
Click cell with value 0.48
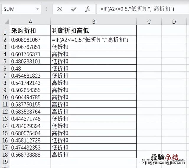(30, 68)
